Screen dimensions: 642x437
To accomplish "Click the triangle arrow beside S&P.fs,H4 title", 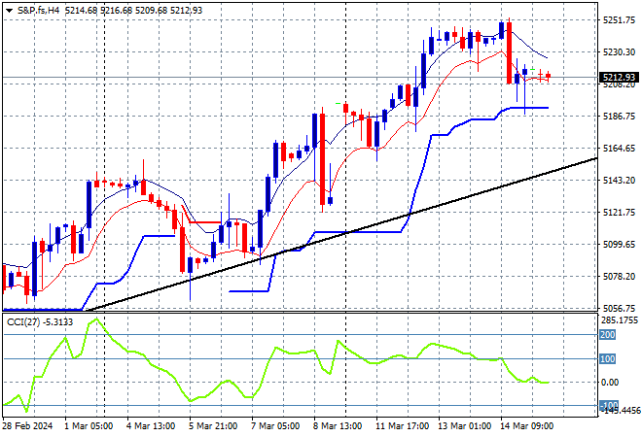I will pos(9,9).
